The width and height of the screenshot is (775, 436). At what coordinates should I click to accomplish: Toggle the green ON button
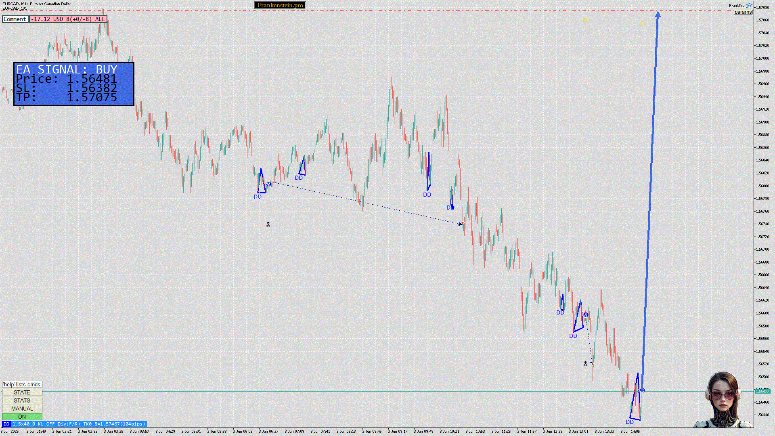tap(22, 417)
